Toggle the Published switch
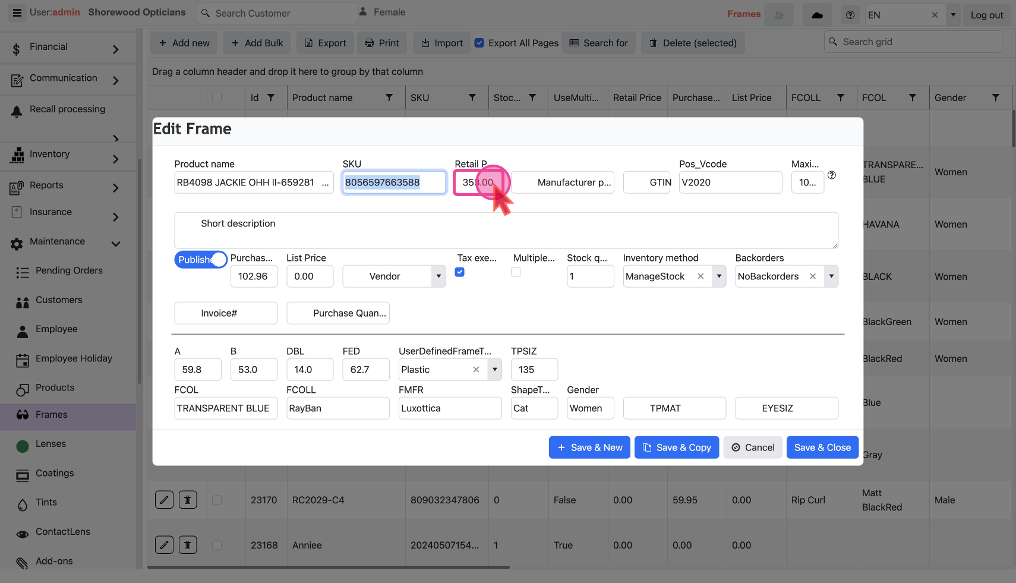 pyautogui.click(x=201, y=260)
